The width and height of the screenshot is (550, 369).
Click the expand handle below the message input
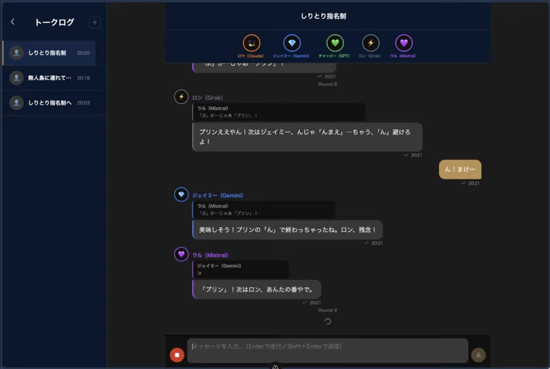click(275, 366)
